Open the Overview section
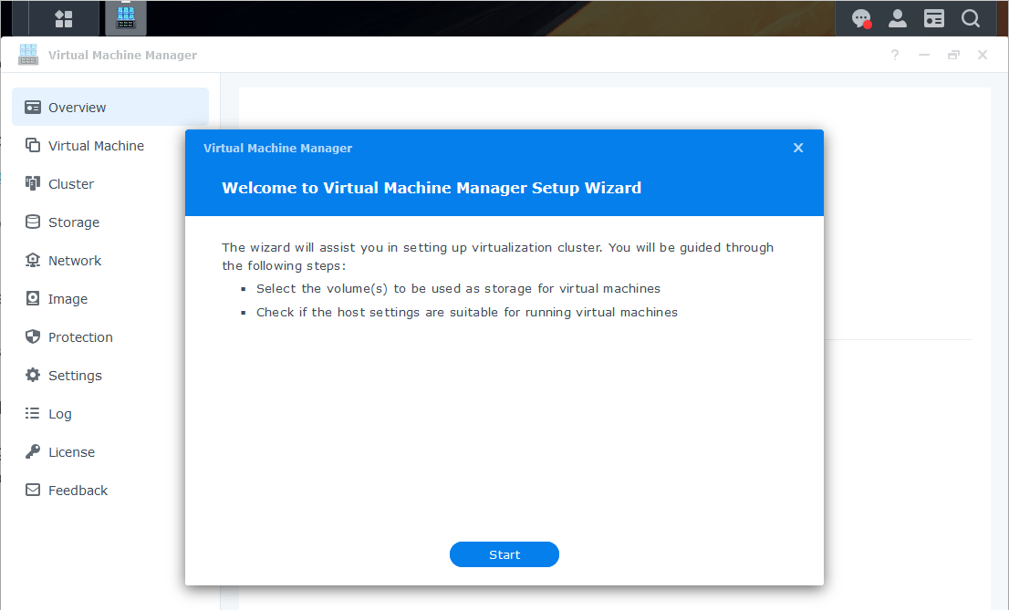1009x610 pixels. 110,107
